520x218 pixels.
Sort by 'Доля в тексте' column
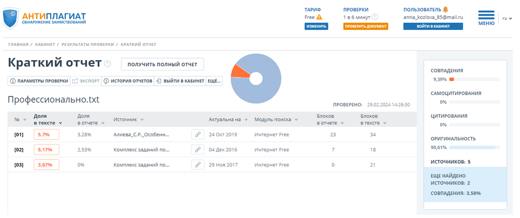click(48, 119)
